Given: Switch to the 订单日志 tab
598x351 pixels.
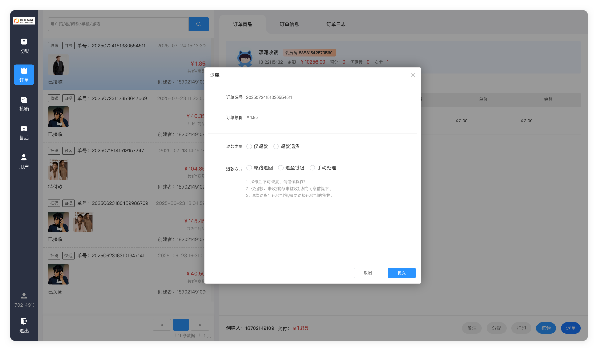Looking at the screenshot, I should [x=336, y=24].
